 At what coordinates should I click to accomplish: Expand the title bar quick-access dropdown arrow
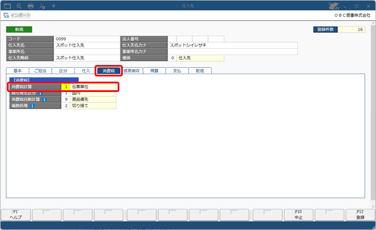pyautogui.click(x=54, y=6)
